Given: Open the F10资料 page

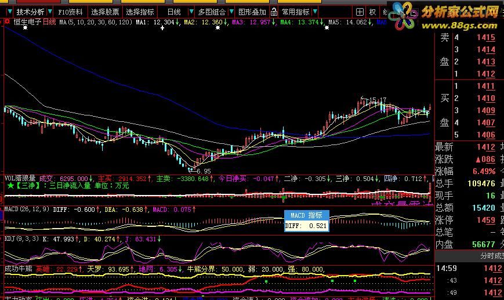Looking at the screenshot, I should click(x=70, y=12).
